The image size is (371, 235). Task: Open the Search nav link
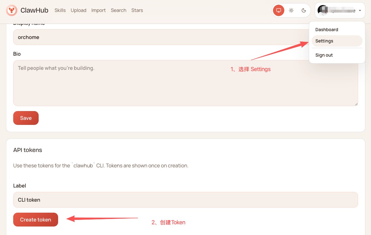tap(118, 10)
